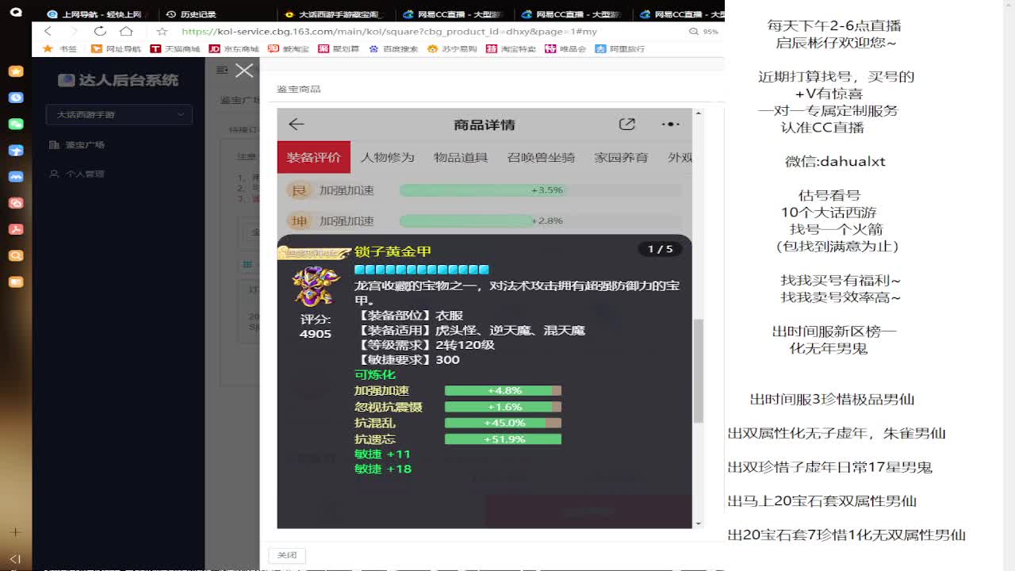Open the red PDF sidebar icon
1015x571 pixels.
click(16, 229)
